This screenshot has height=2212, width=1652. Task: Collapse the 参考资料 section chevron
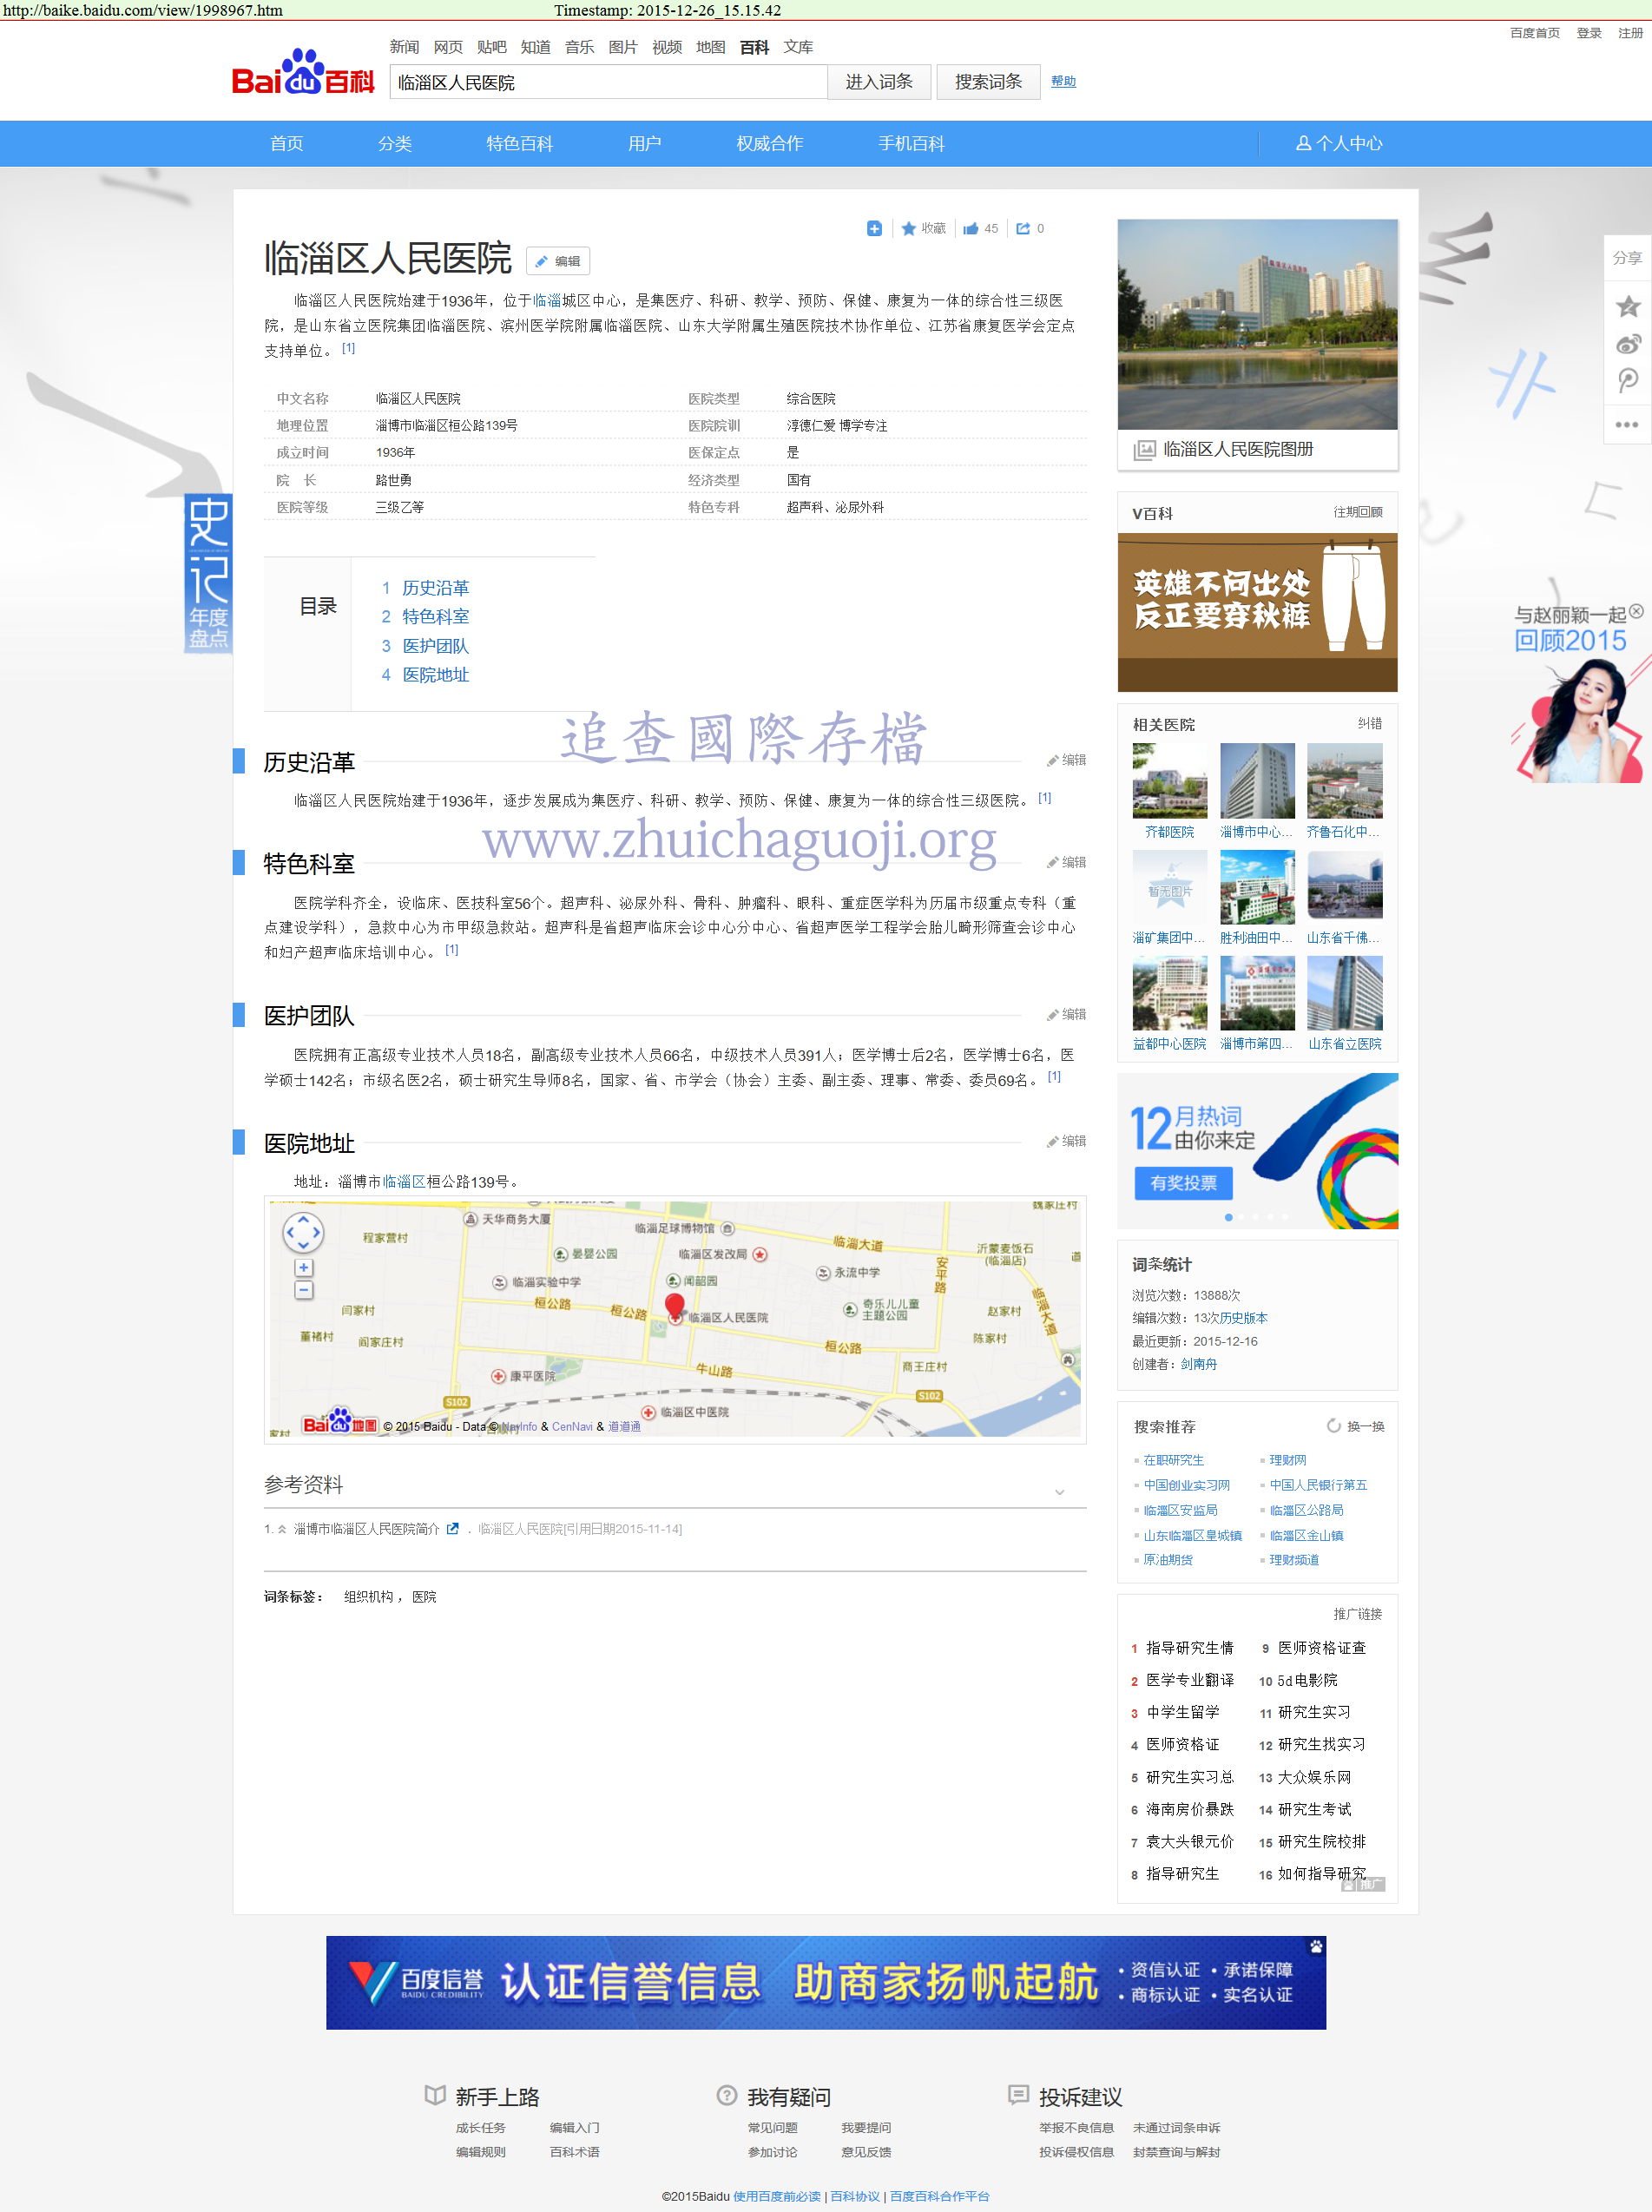click(x=1059, y=1492)
